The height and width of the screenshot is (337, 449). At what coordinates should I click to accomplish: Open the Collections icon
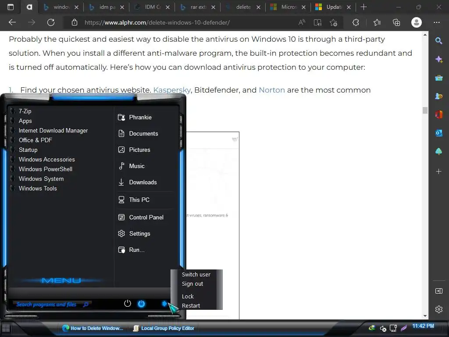396,22
